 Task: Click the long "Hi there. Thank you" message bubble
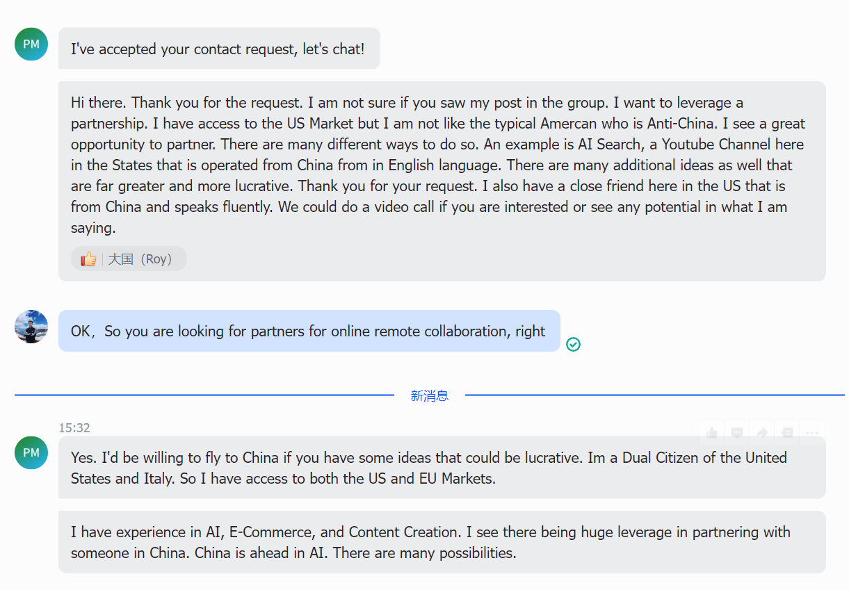442,165
